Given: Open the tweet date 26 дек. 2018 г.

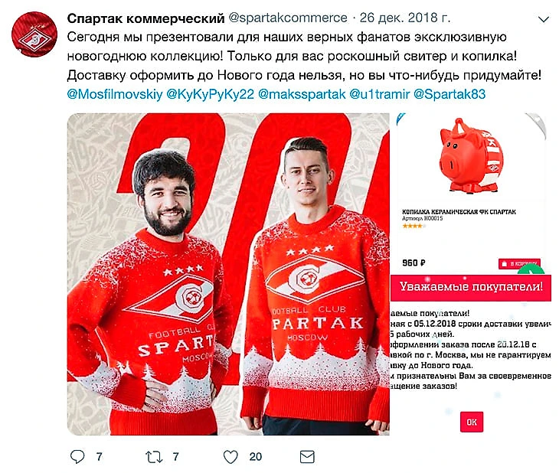Looking at the screenshot, I should pyautogui.click(x=405, y=18).
